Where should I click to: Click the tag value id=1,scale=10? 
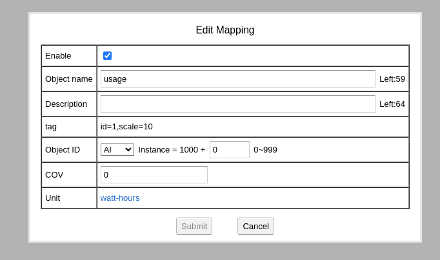tap(126, 127)
